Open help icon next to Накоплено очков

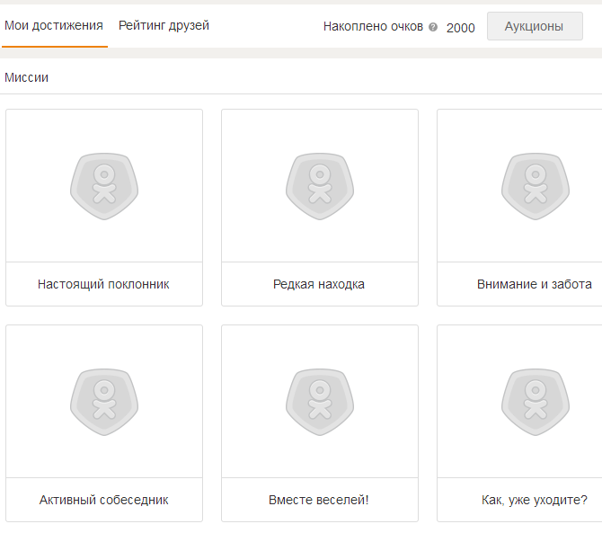433,27
